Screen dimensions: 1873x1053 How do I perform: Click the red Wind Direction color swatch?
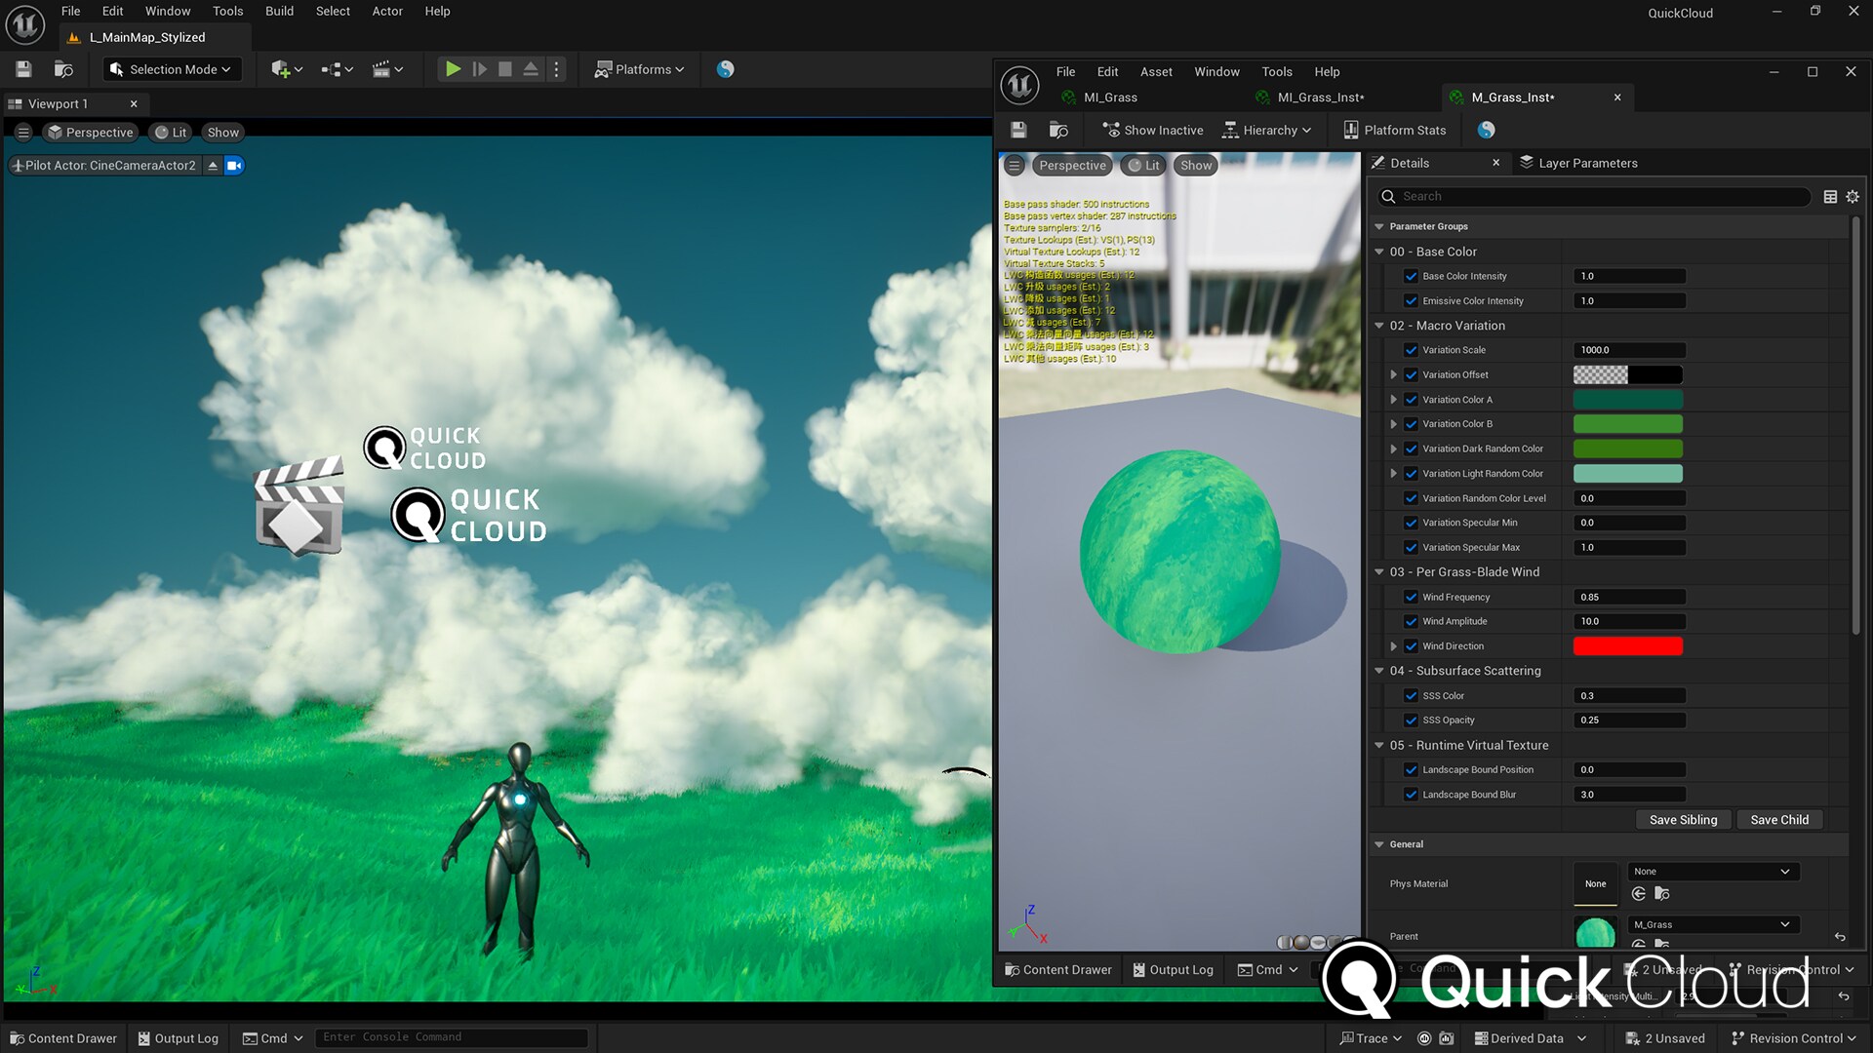tap(1627, 646)
